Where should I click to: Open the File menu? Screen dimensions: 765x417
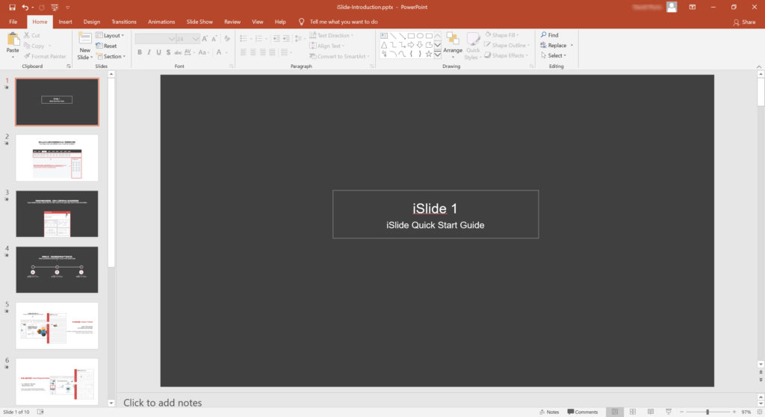point(13,22)
